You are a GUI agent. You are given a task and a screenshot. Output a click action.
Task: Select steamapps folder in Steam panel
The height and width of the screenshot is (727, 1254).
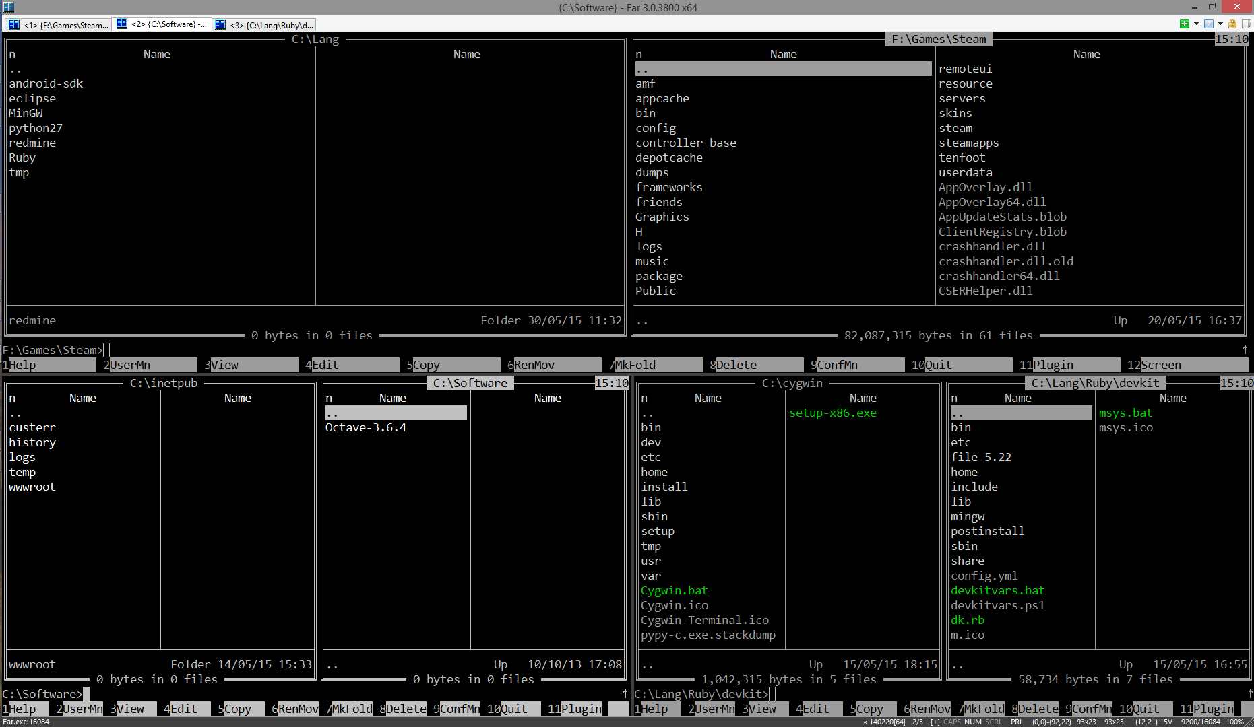coord(969,143)
